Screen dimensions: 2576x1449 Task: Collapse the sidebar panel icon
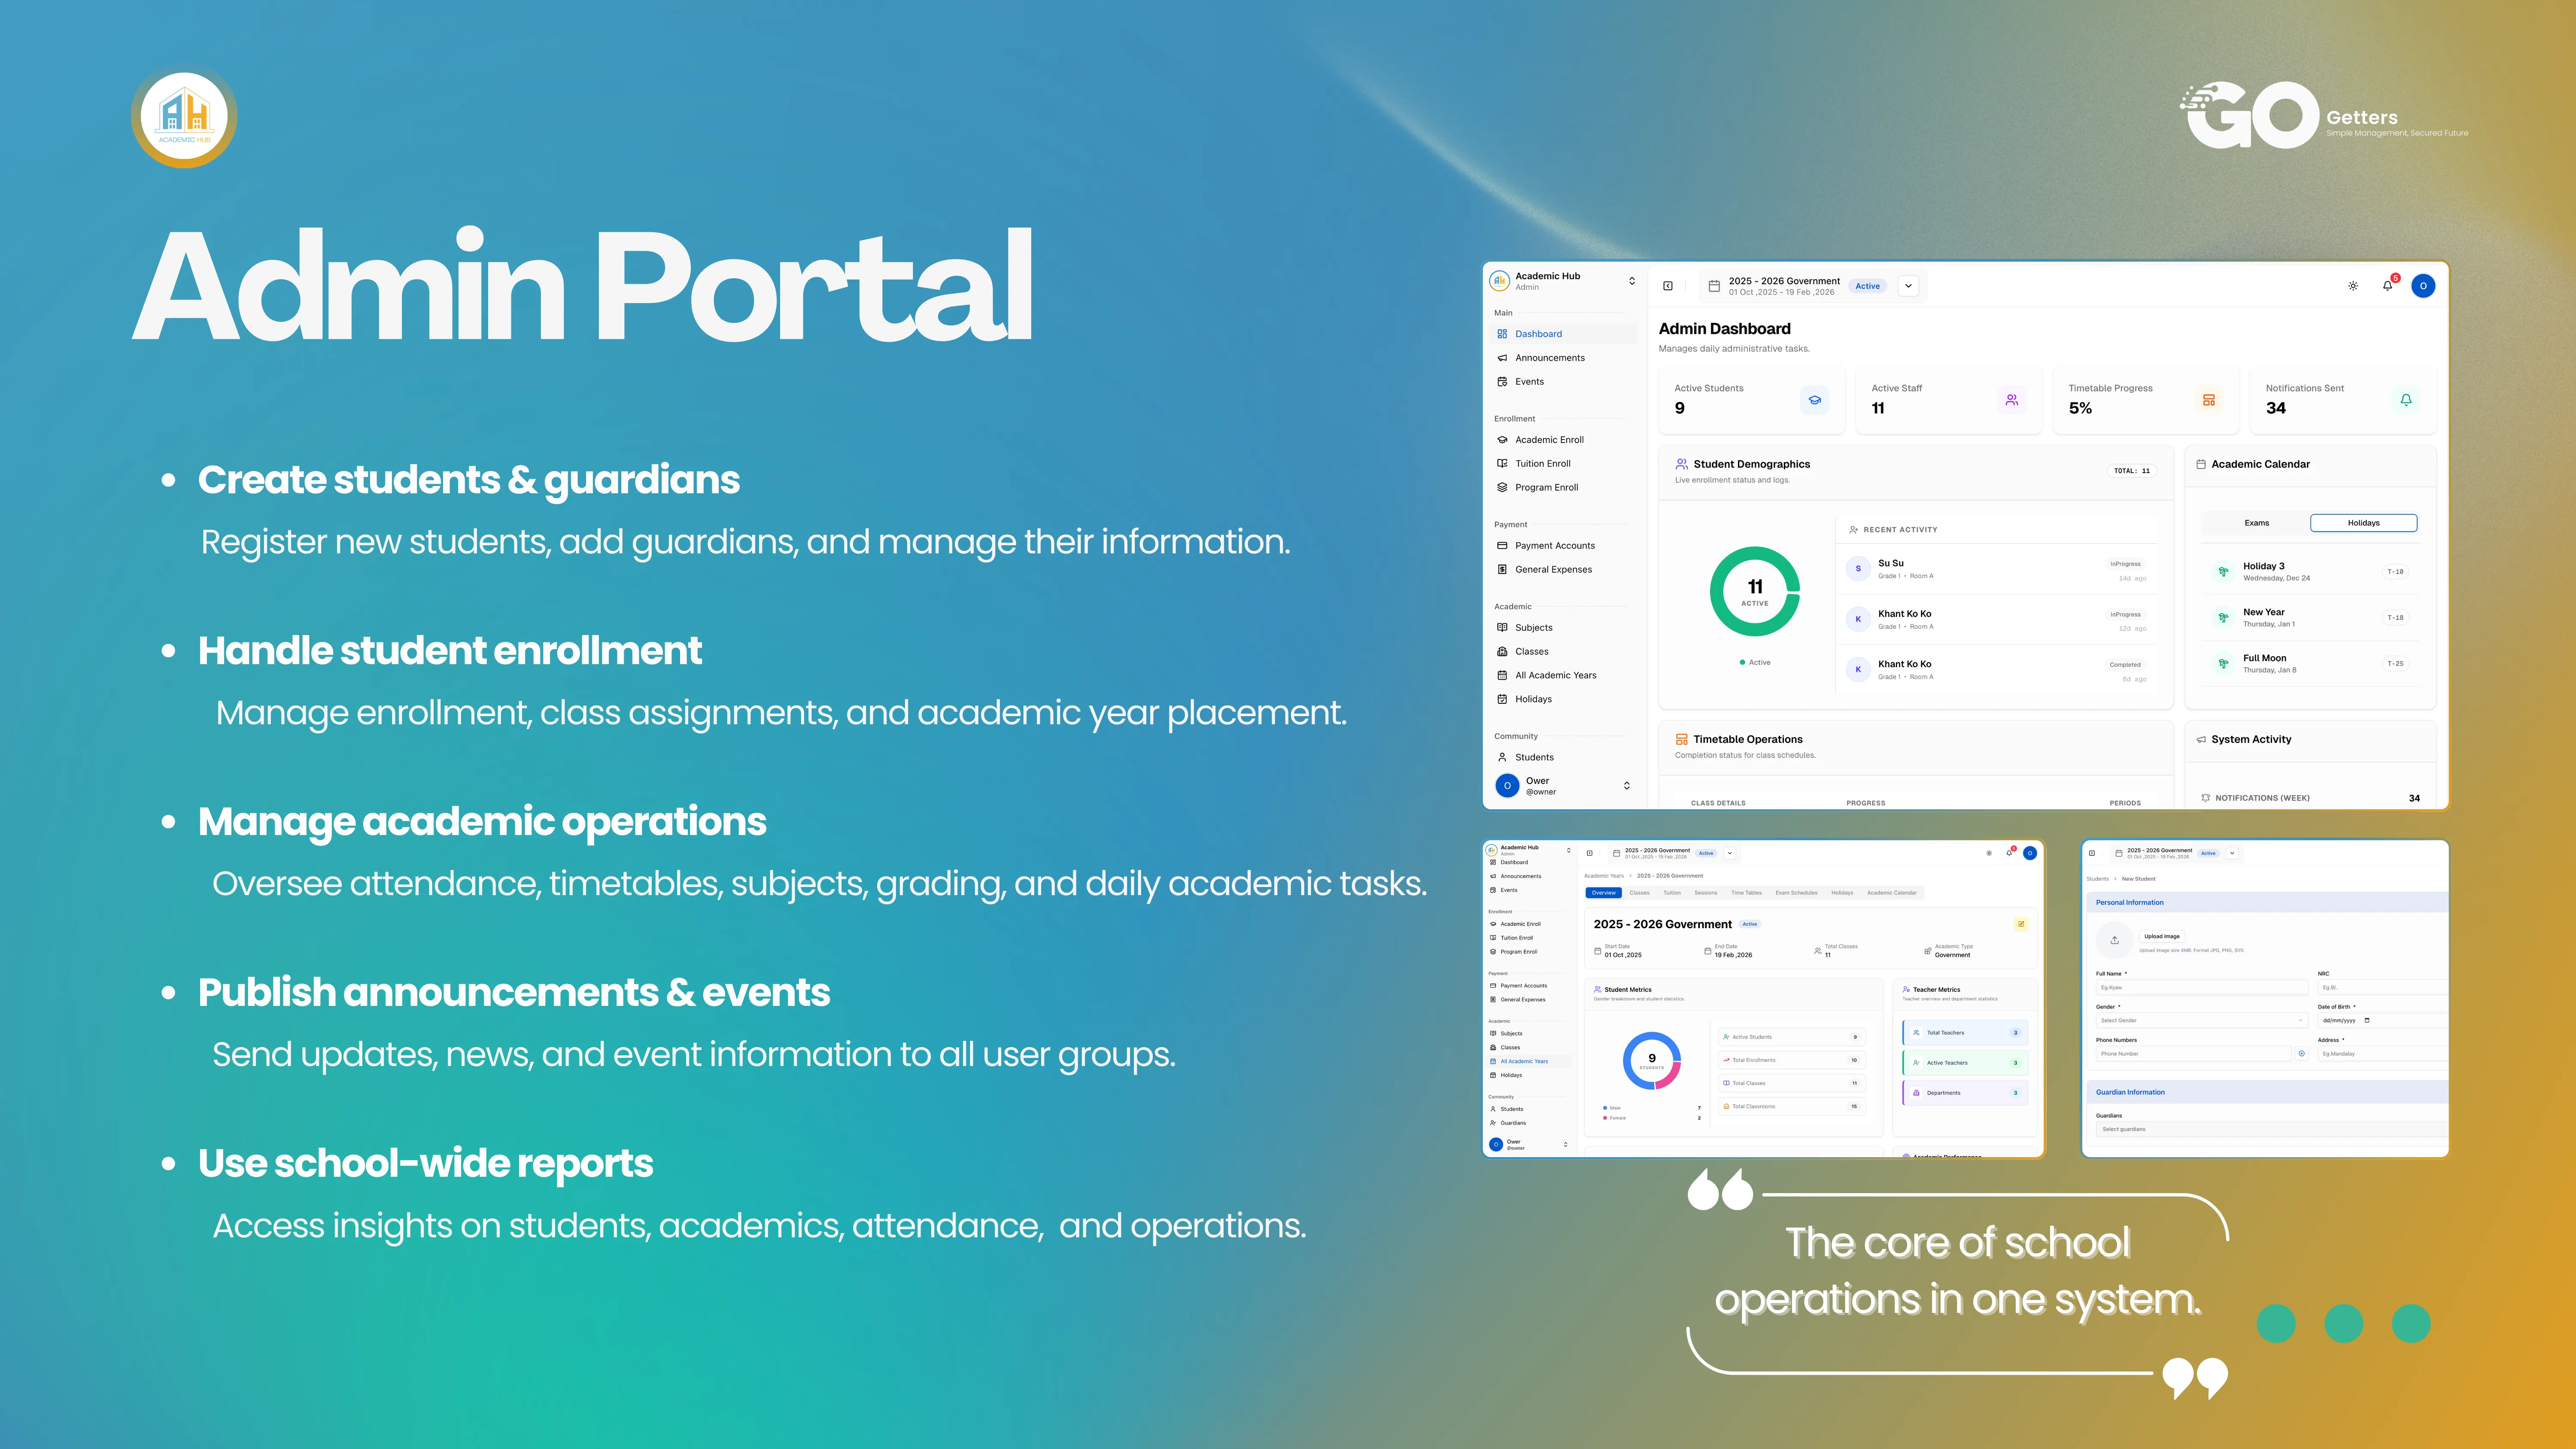tap(1668, 286)
